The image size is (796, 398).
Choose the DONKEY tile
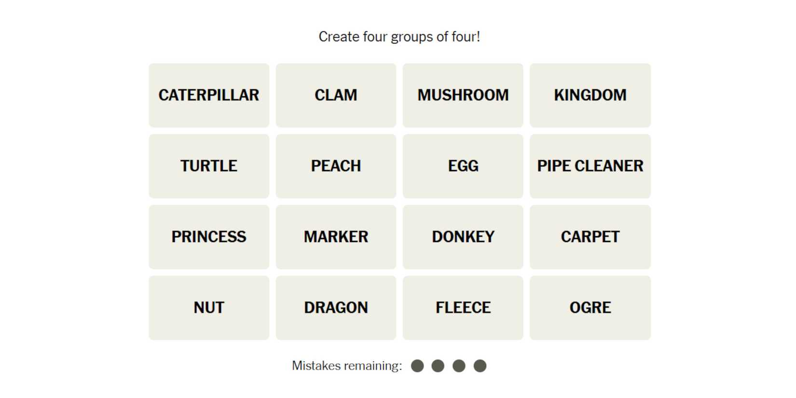[463, 237]
